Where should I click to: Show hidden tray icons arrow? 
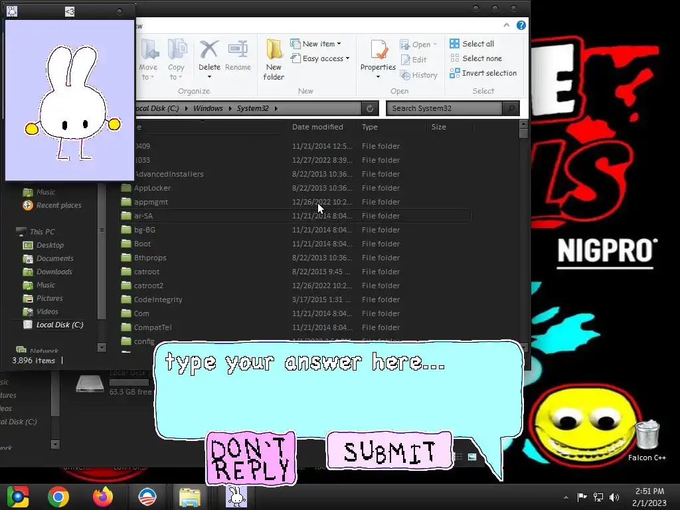click(566, 497)
